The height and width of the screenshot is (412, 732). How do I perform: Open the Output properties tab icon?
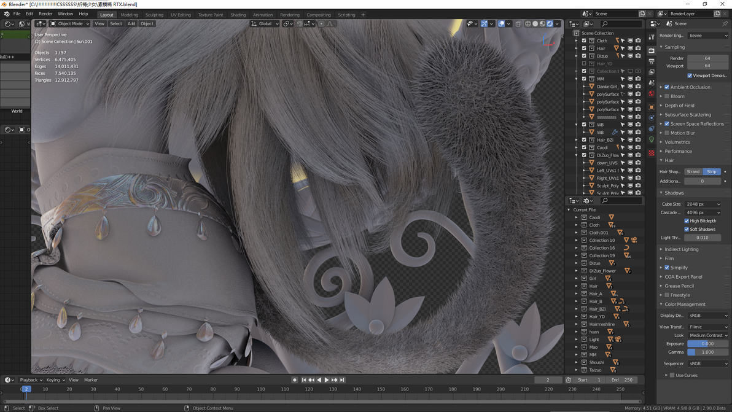pos(651,61)
